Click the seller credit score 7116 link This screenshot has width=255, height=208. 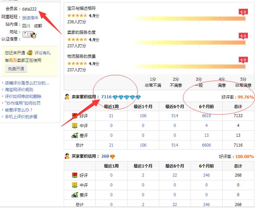(106, 97)
